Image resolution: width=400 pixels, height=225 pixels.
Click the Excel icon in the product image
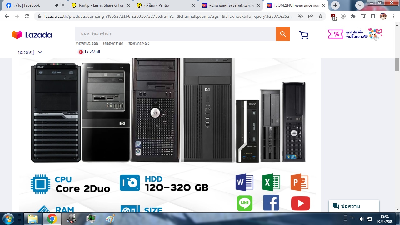(x=271, y=182)
